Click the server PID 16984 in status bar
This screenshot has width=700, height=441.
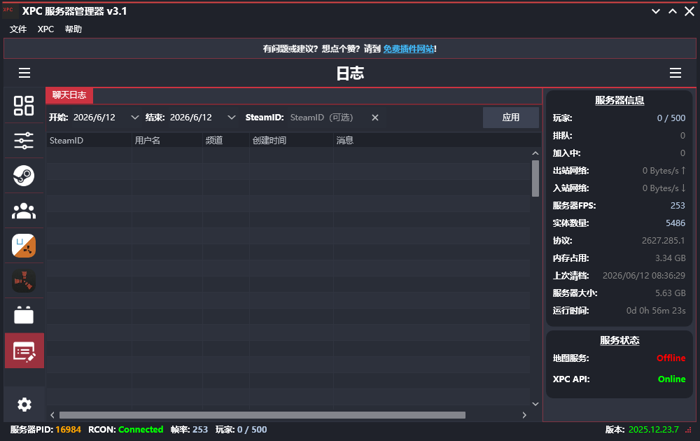(69, 429)
